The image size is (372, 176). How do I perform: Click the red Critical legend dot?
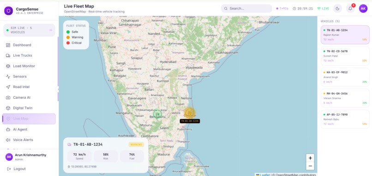(68, 43)
